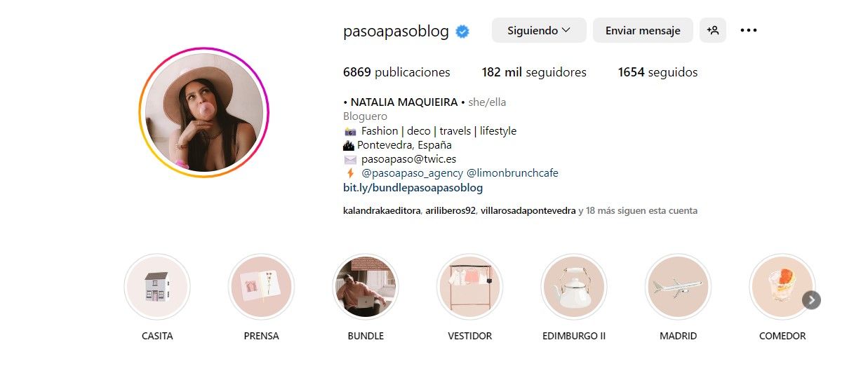Viewport: 868px width, 373px height.
Task: Open the CASITA house highlight
Action: (156, 287)
